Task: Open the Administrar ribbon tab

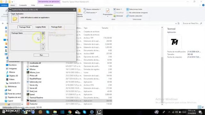Action: 49,5
